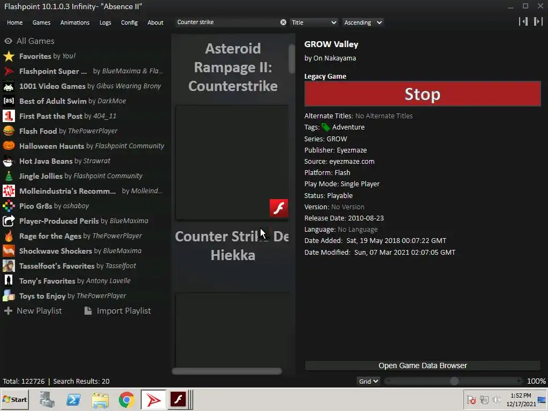This screenshot has height=411, width=548.
Task: Clear the search box with the X icon
Action: point(283,22)
